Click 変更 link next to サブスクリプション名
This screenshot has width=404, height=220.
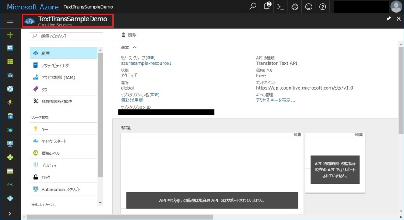(x=155, y=95)
